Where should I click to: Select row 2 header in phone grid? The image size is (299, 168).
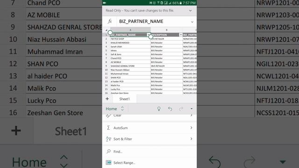(x=106, y=39)
